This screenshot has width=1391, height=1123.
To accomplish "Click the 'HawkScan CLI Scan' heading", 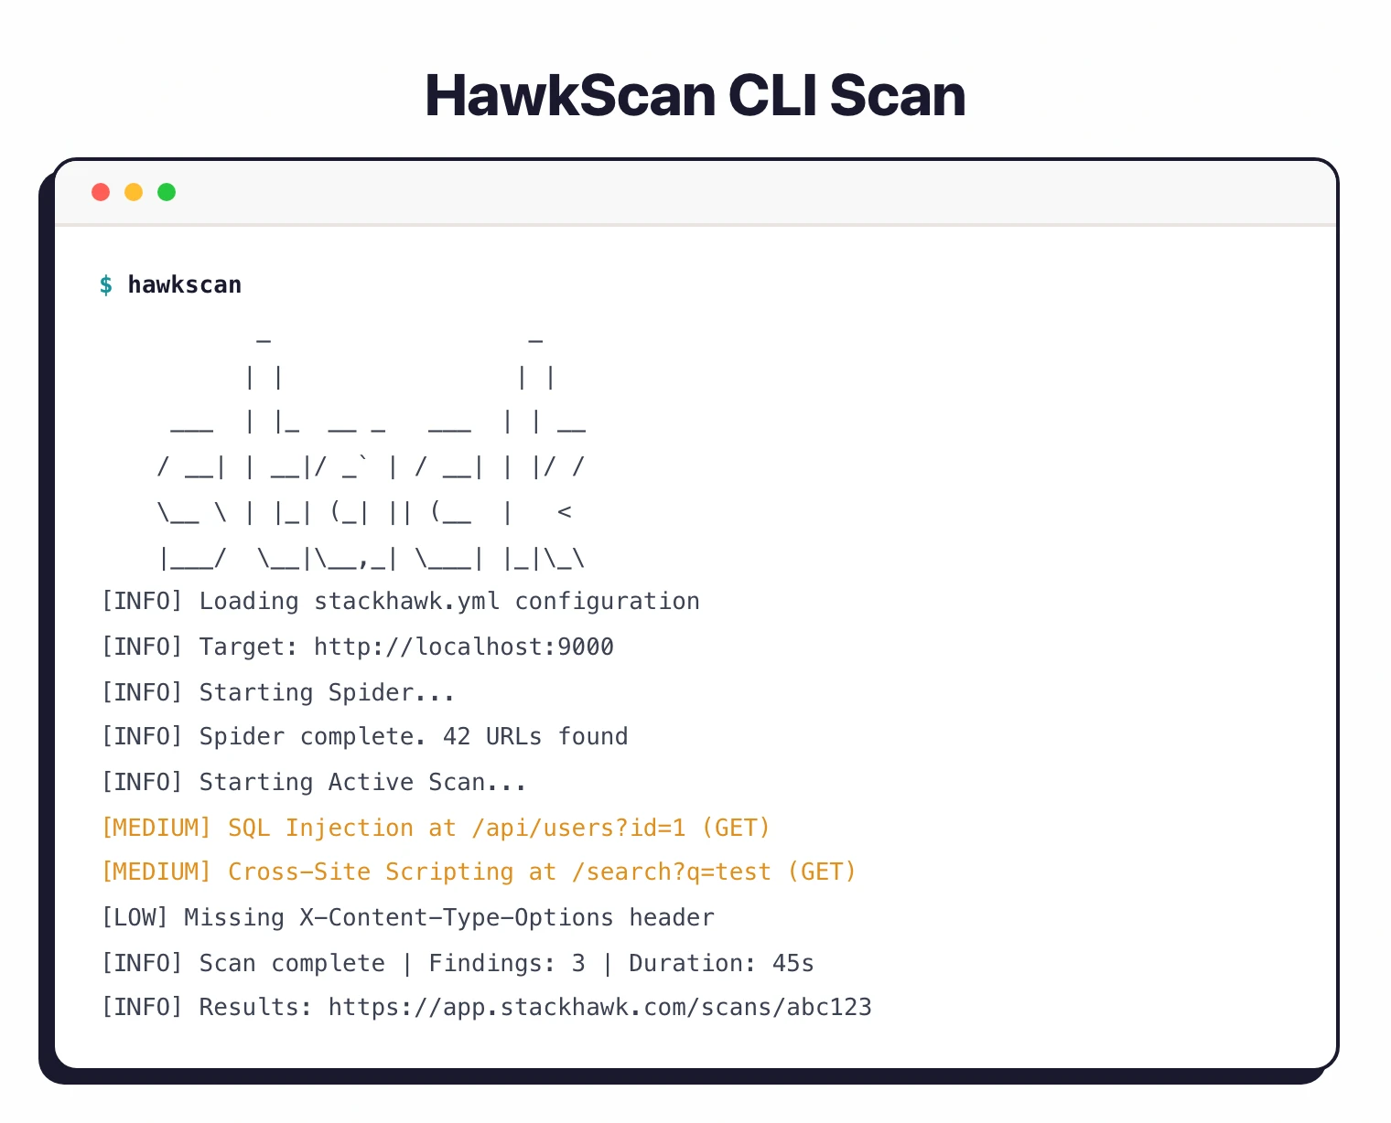I will pyautogui.click(x=695, y=96).
